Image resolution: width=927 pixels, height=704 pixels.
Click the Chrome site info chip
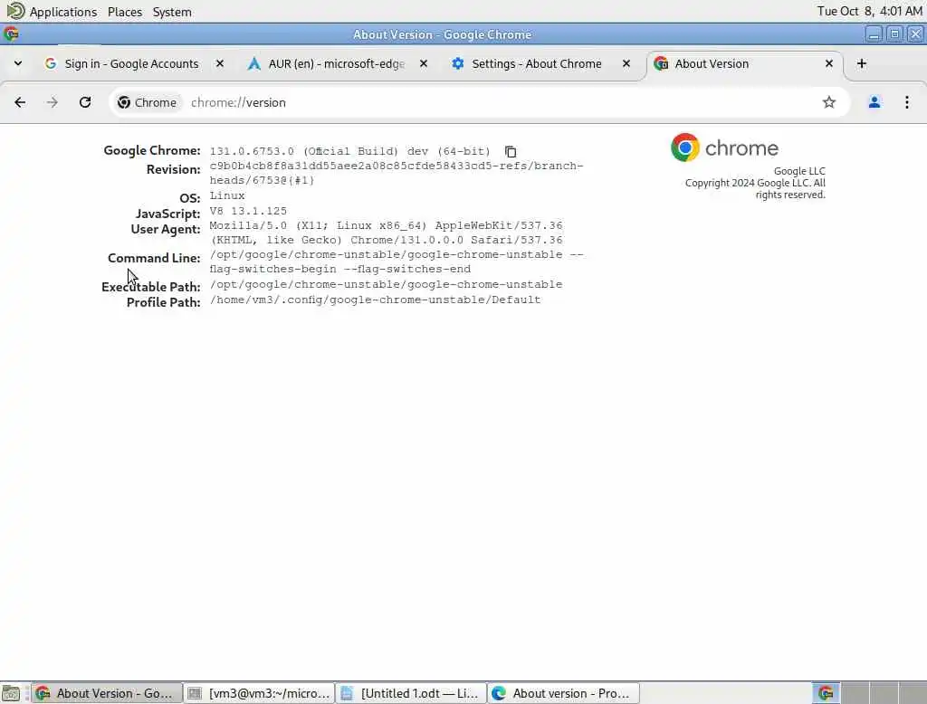point(147,102)
